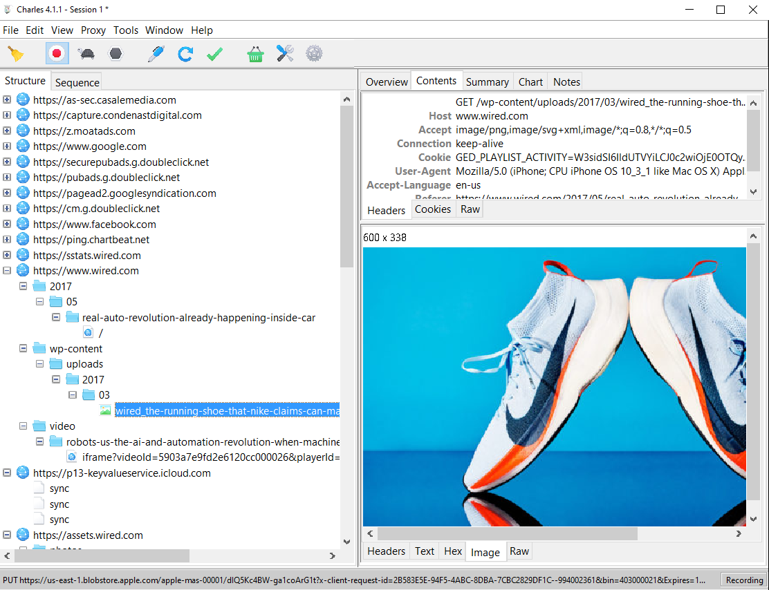This screenshot has height=590, width=769.
Task: Collapse the video folder node
Action: [23, 426]
